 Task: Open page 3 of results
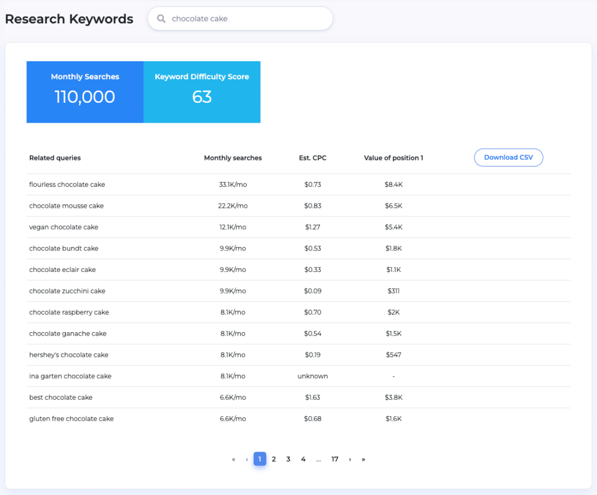[x=288, y=459]
